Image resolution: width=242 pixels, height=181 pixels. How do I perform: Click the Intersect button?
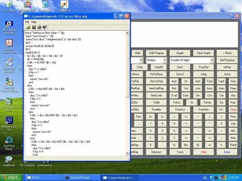[156, 152]
